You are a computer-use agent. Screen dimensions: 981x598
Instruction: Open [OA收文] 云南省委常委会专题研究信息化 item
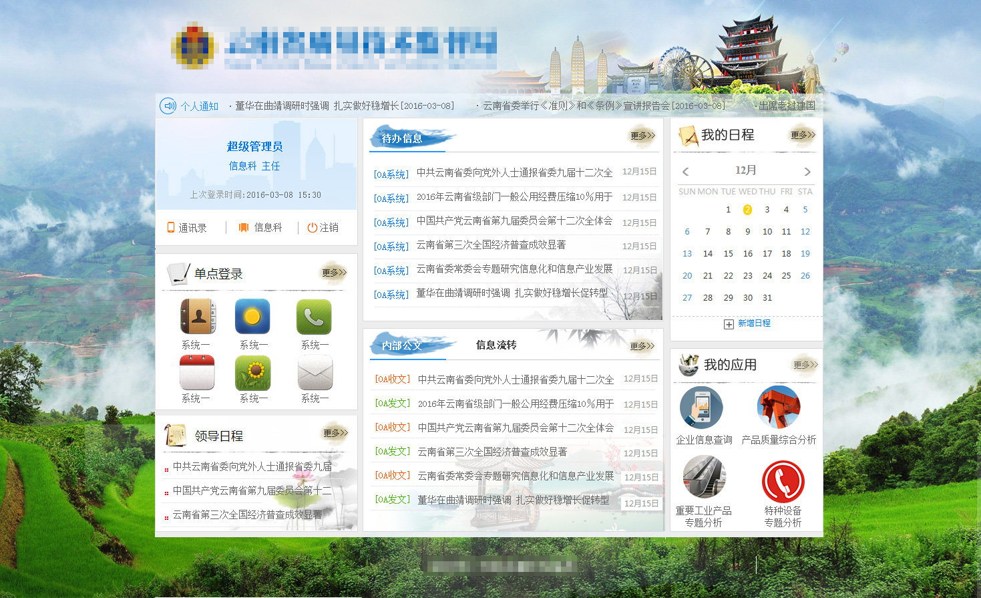pyautogui.click(x=516, y=476)
